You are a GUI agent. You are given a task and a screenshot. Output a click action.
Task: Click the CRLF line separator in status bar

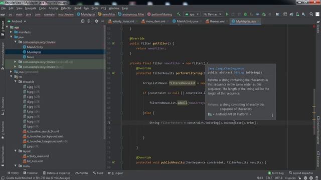point(269,178)
